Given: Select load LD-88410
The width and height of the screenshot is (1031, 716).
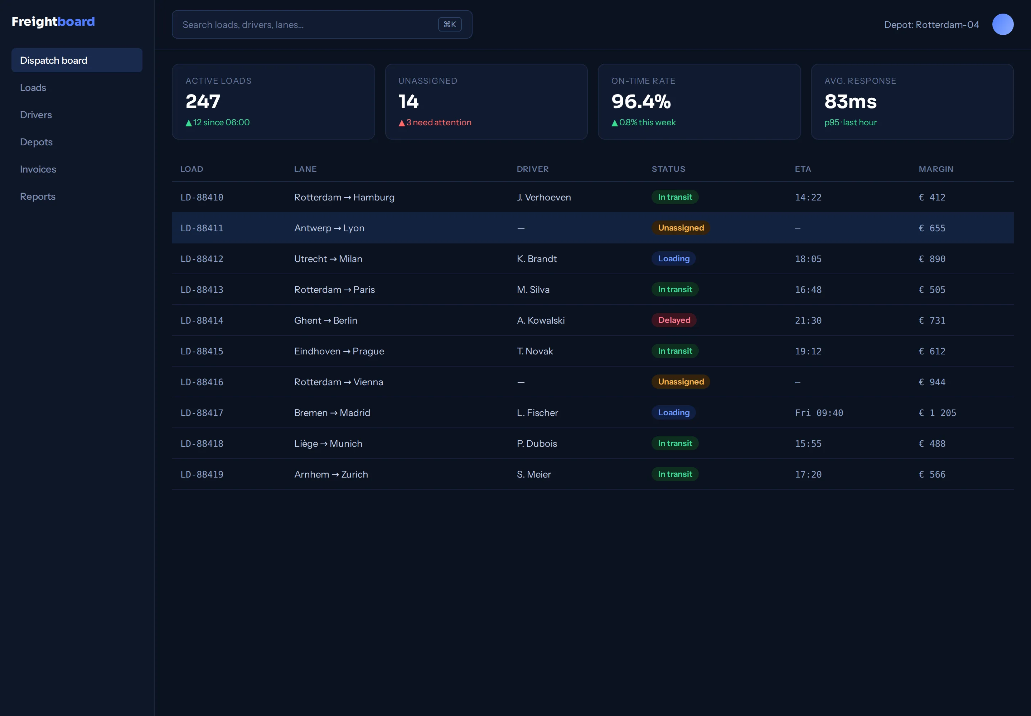Looking at the screenshot, I should pyautogui.click(x=202, y=197).
